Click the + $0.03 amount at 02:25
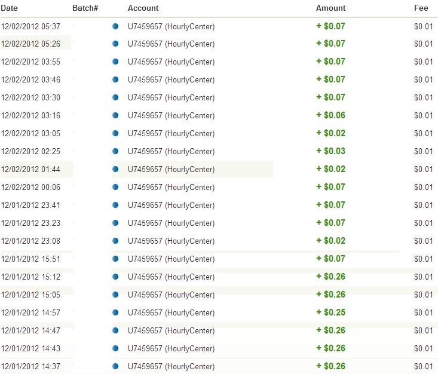 [330, 151]
